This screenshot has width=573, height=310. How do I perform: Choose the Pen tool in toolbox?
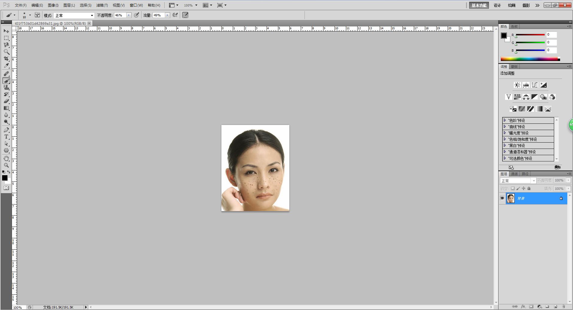6,130
